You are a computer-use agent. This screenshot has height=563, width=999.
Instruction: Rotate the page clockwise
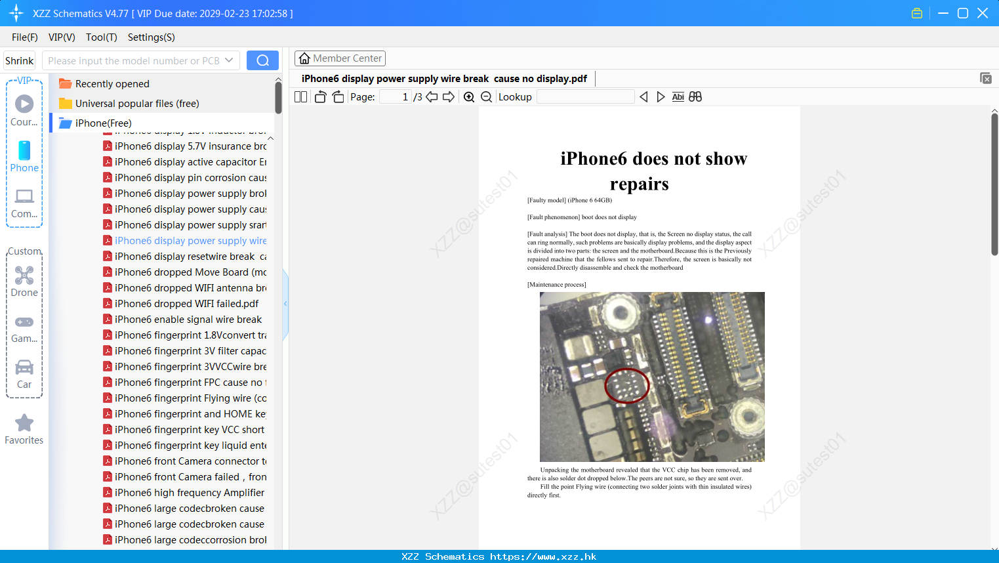pos(338,97)
